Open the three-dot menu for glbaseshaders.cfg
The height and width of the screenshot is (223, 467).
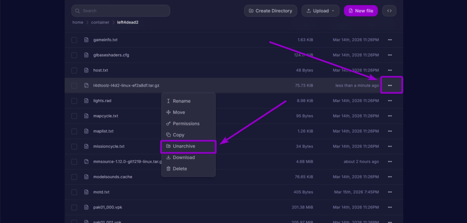390,55
